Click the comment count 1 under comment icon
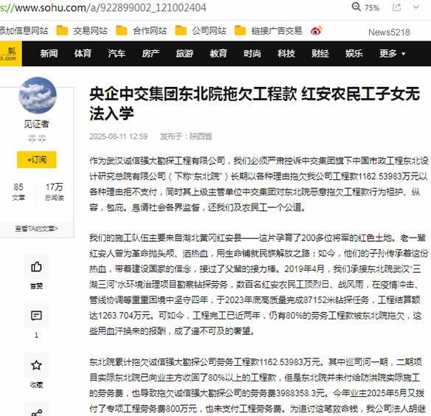The width and height of the screenshot is (431, 416). (x=36, y=335)
